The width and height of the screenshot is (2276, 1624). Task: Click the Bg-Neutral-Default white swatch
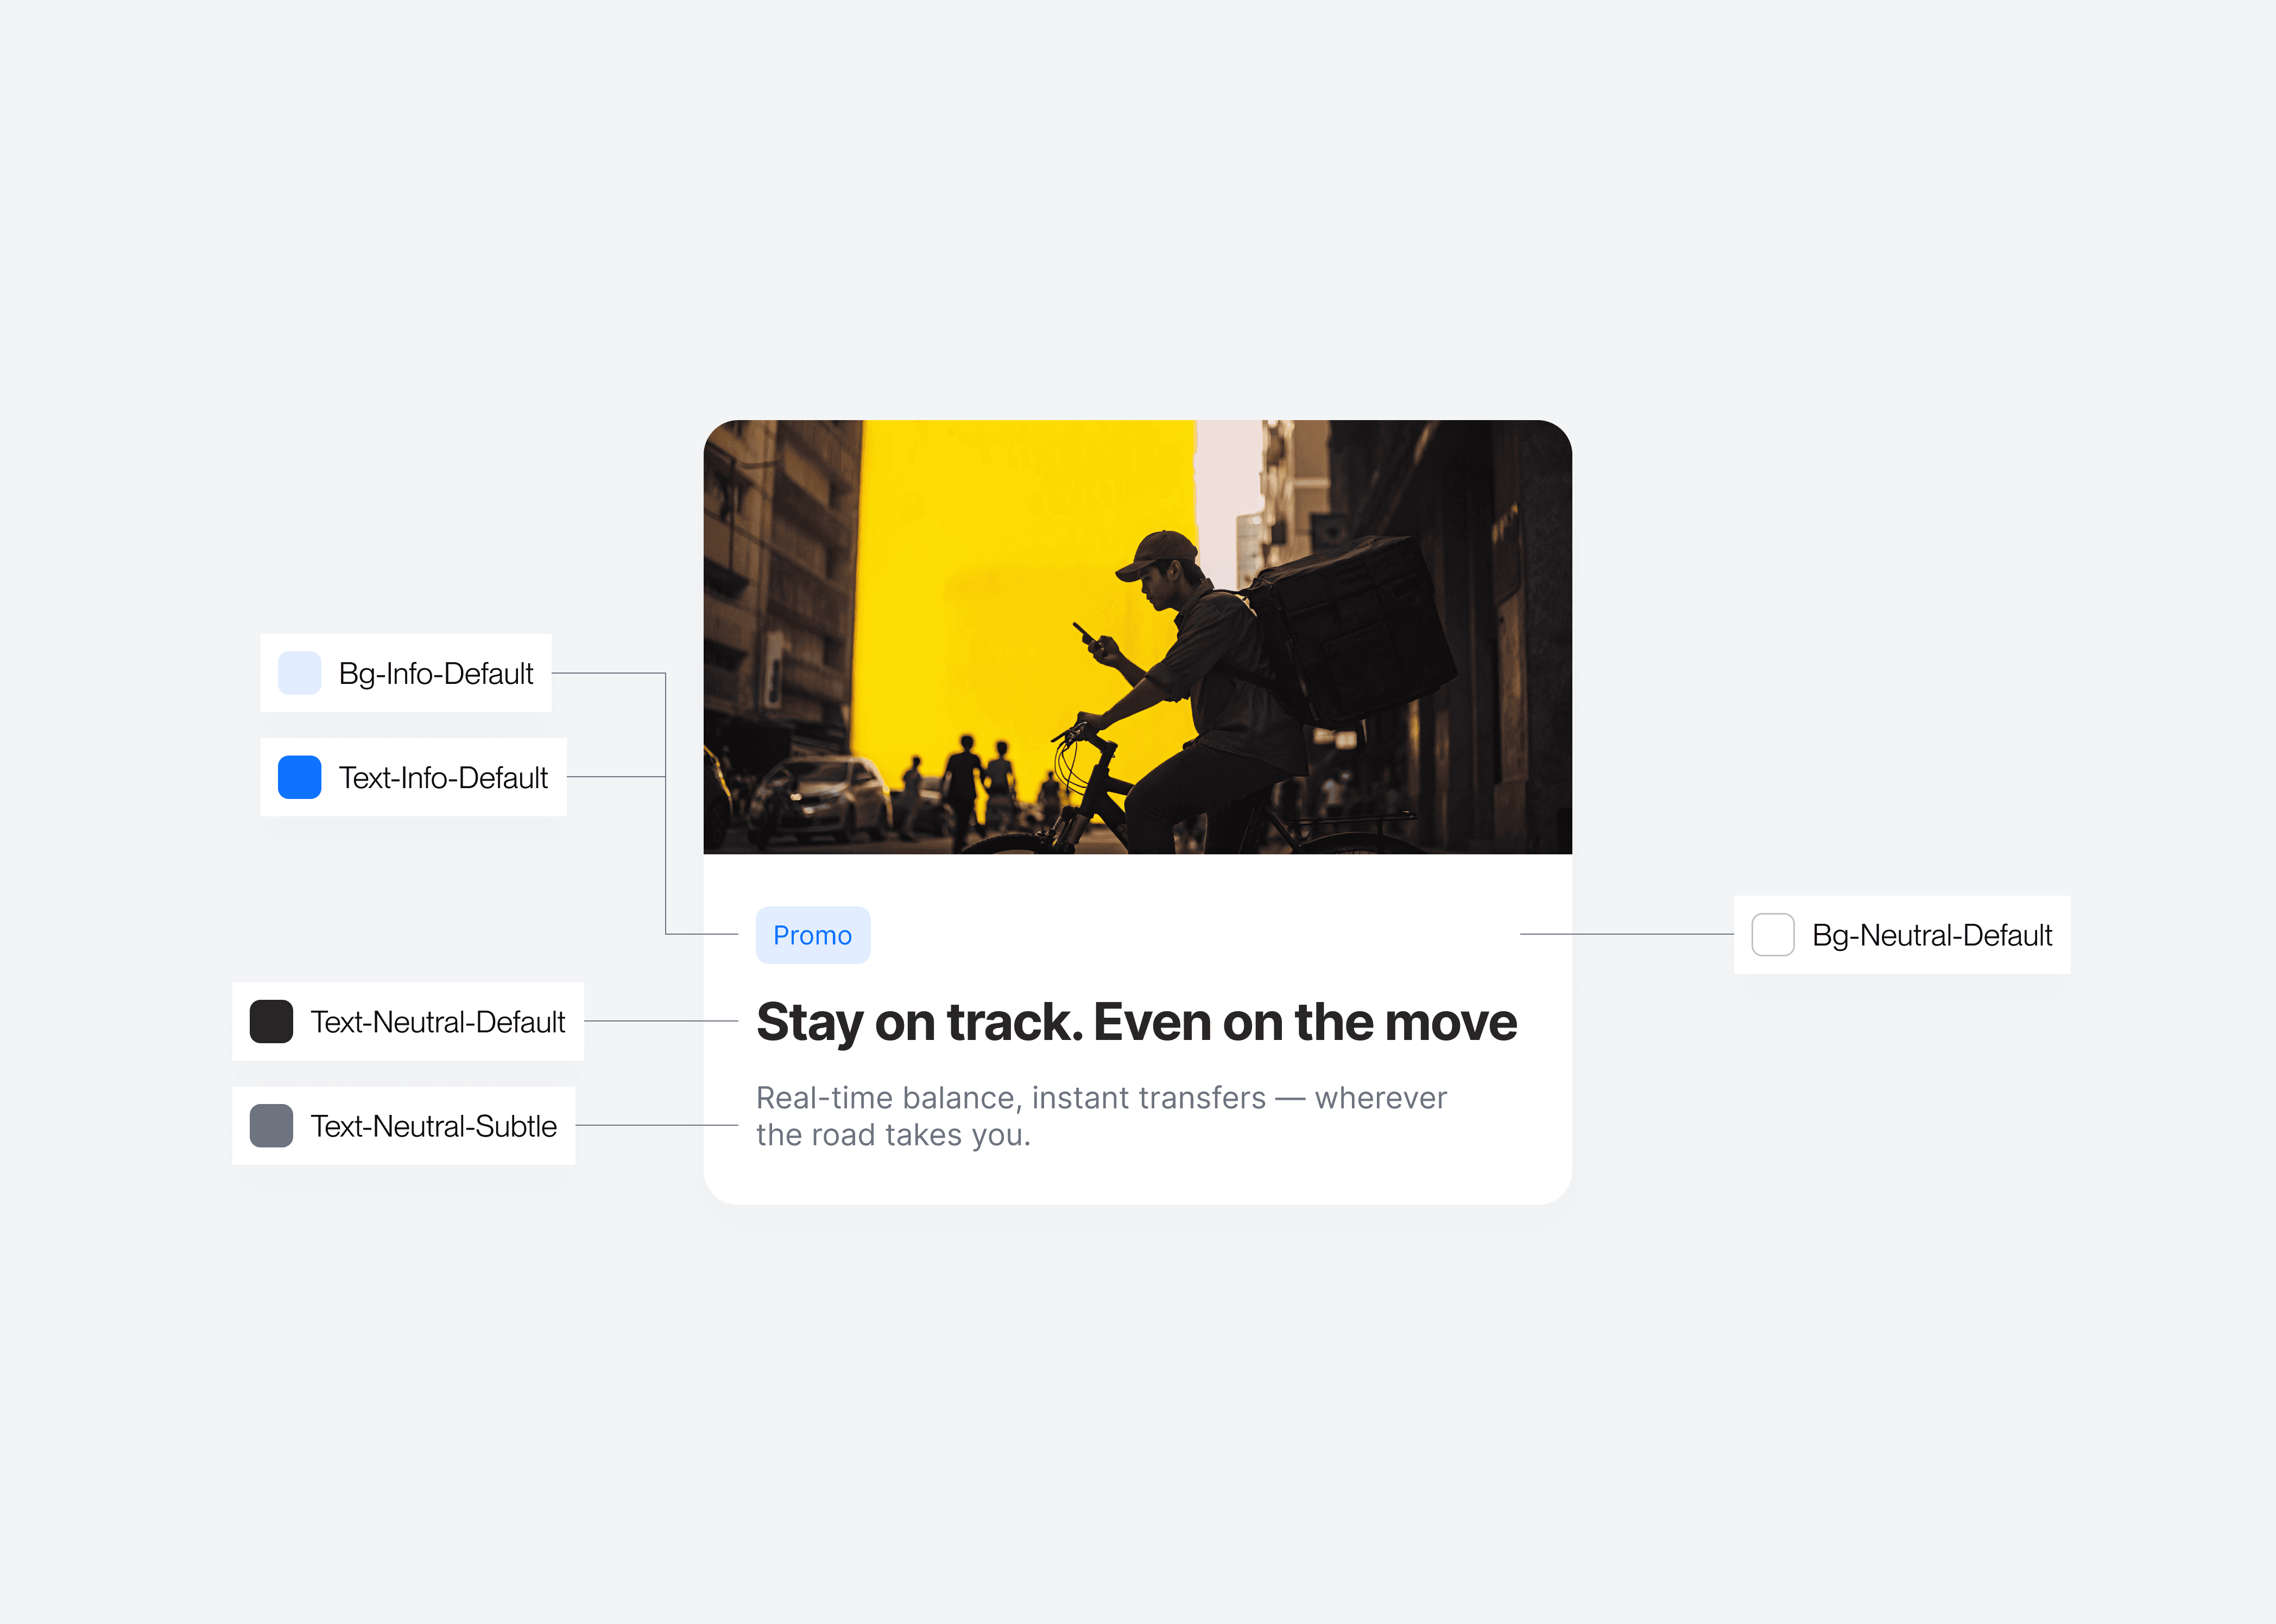[x=1772, y=934]
